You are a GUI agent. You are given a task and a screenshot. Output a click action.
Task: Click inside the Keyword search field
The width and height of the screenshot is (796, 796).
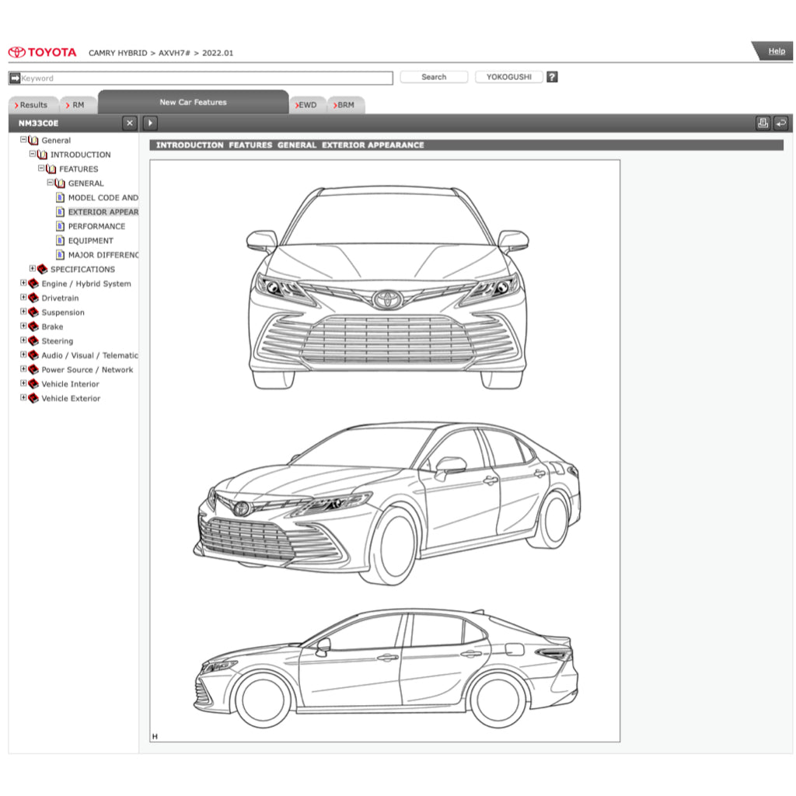(x=194, y=78)
